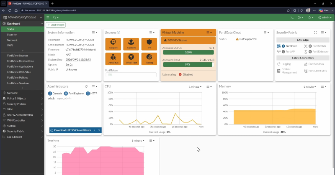Open the FGVMEVGAYQFYOO10 device dropdown
This screenshot has width=335, height=175.
pyautogui.click(x=22, y=18)
